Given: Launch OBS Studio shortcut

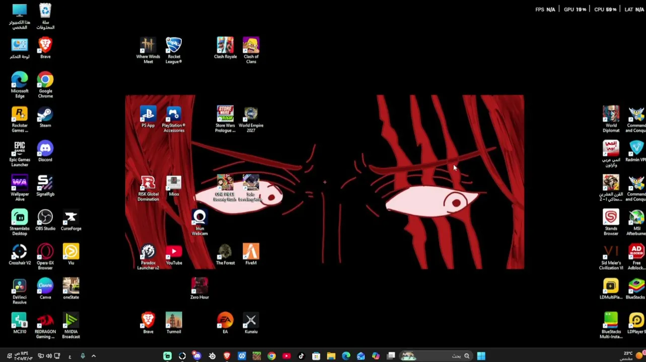Looking at the screenshot, I should (x=45, y=220).
